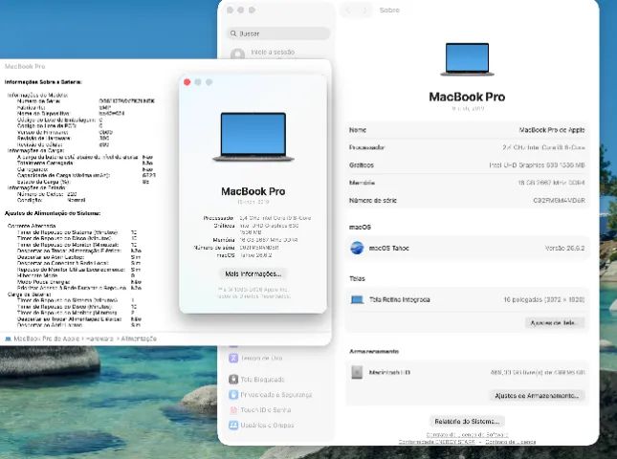
Task: Click the Gráficos row in Sobre
Action: click(x=467, y=165)
